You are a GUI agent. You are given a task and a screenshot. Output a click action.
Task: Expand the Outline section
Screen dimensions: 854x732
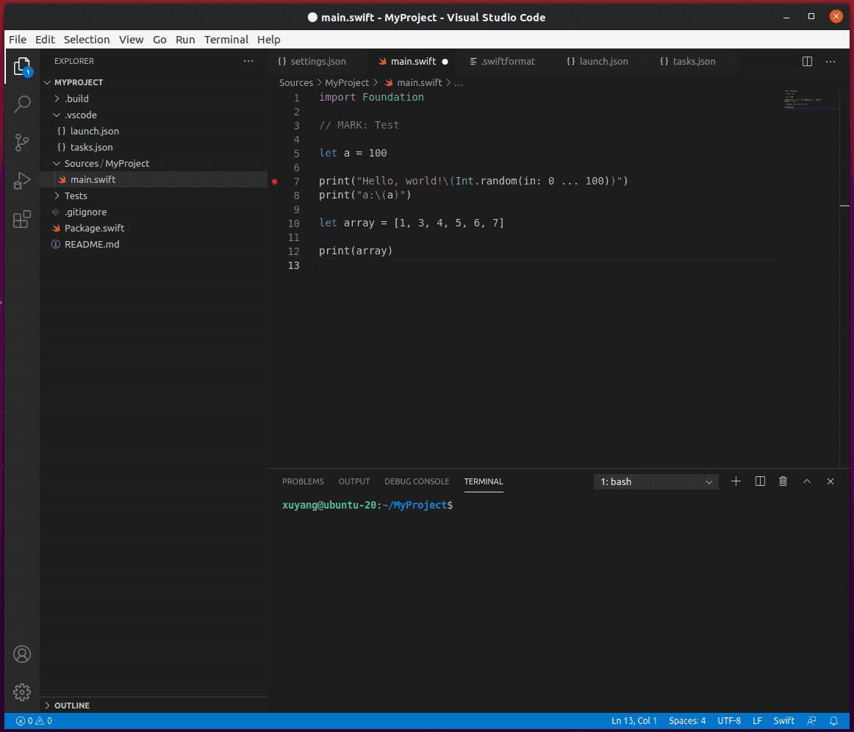click(x=71, y=706)
